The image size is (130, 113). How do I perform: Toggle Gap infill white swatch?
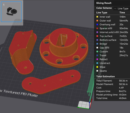point(97,48)
